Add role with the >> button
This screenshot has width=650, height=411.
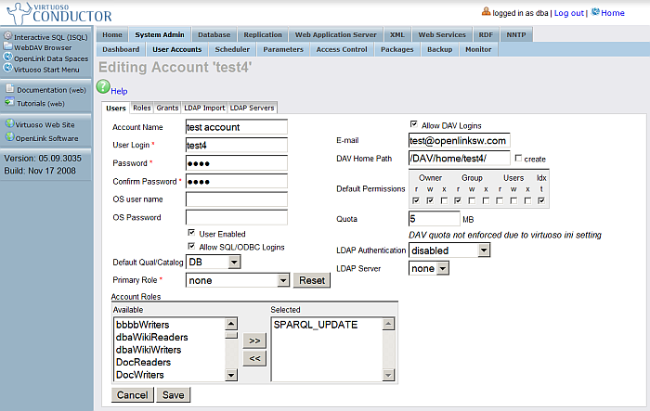[x=254, y=340]
